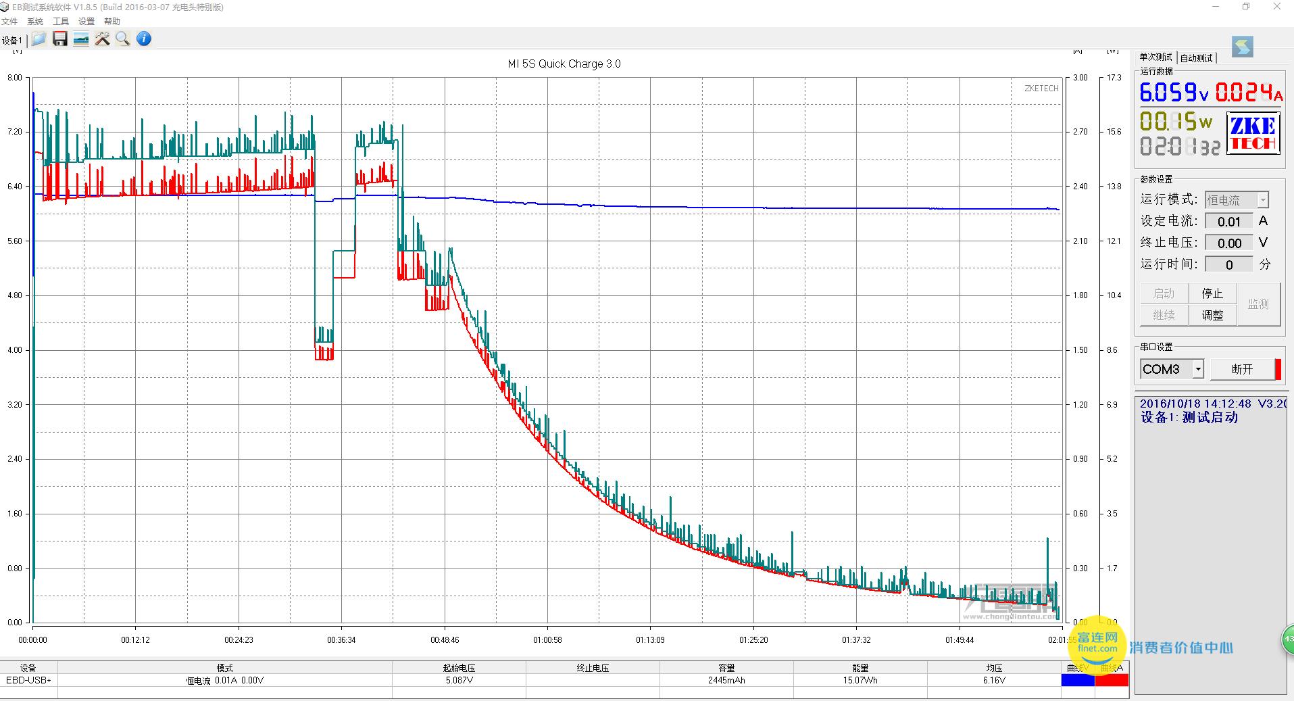Click the 停止 button

pyautogui.click(x=1212, y=293)
